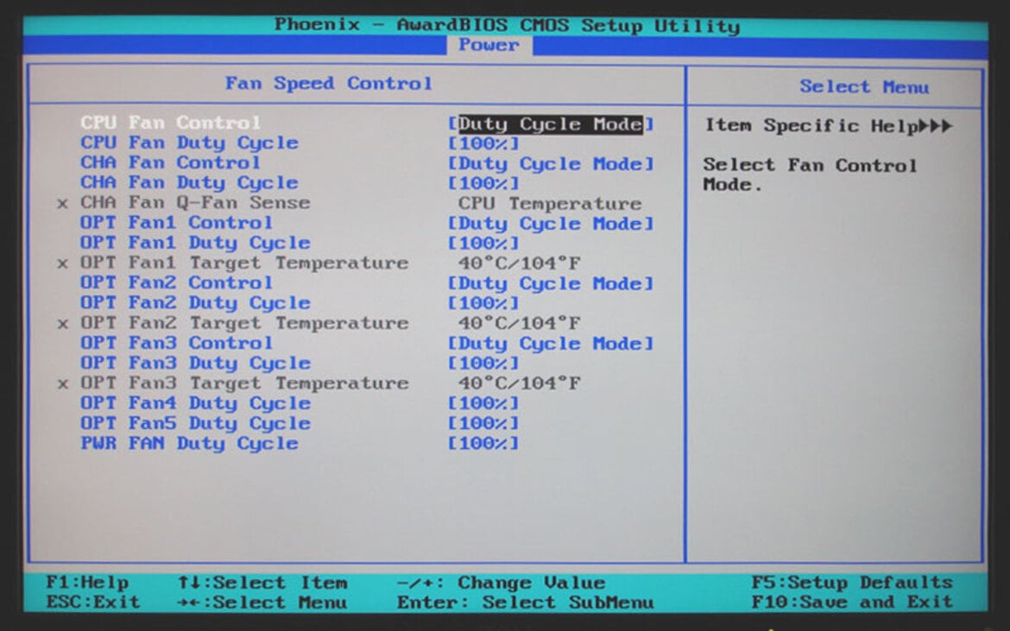This screenshot has width=1010, height=631.
Task: Click the "F10:Save and Exit" key hint
Action: (x=851, y=602)
